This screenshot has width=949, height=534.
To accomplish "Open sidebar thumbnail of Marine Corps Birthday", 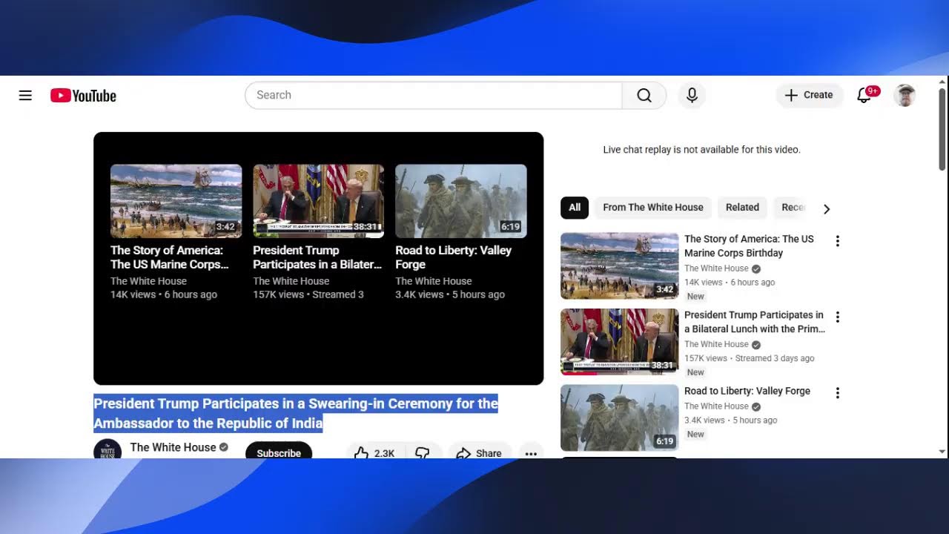I will (x=619, y=266).
